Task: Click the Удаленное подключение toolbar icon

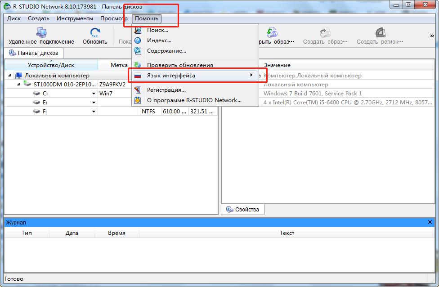Action: coord(41,33)
